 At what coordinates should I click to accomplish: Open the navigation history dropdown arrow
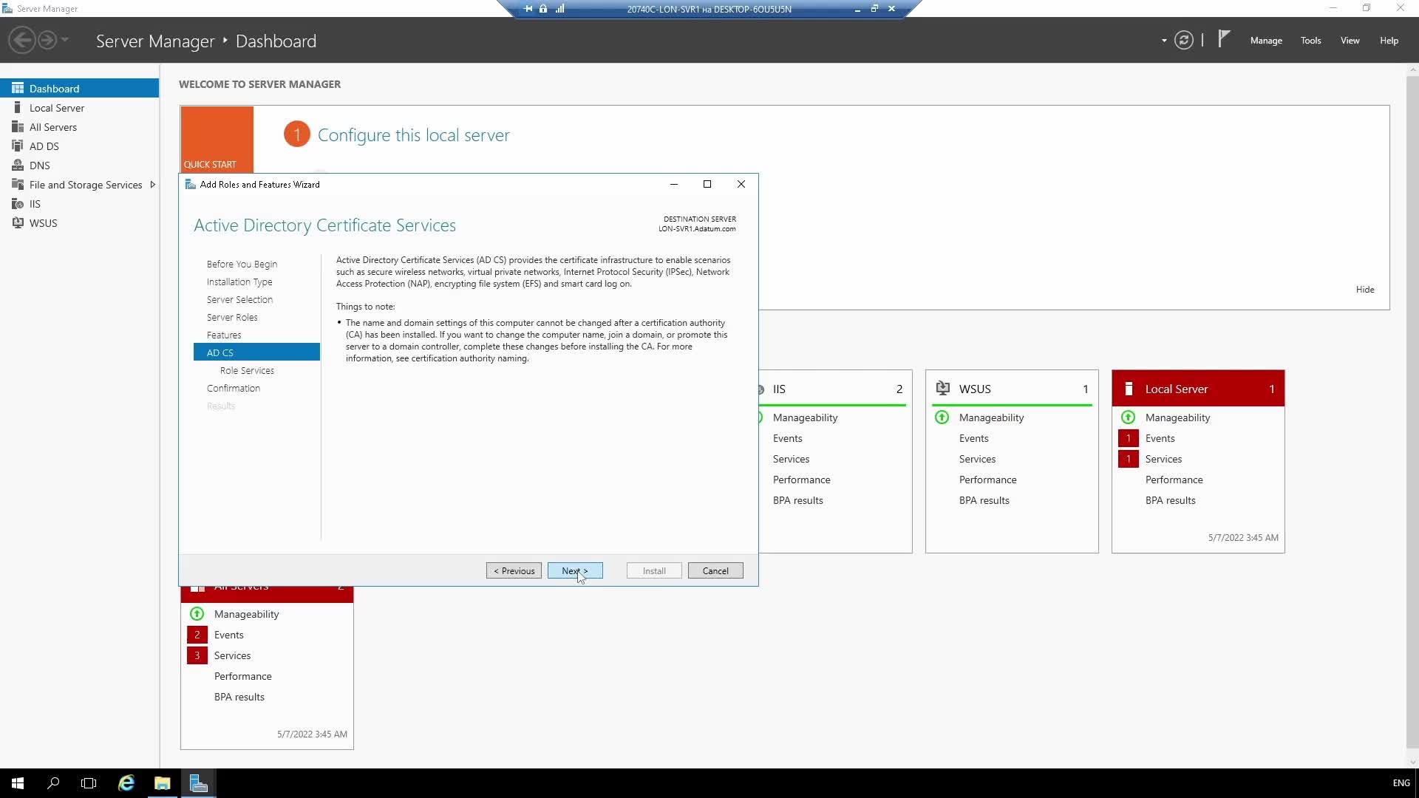click(x=65, y=40)
